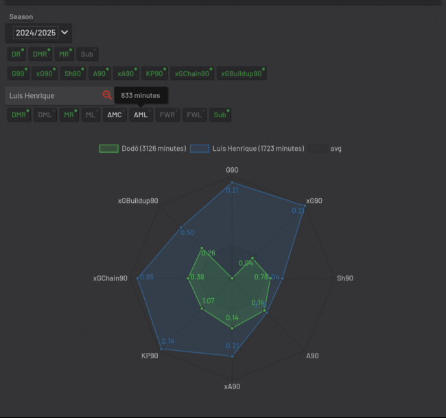
Task: Toggle the Sub filter in Luis Henrique's row
Action: pos(220,114)
